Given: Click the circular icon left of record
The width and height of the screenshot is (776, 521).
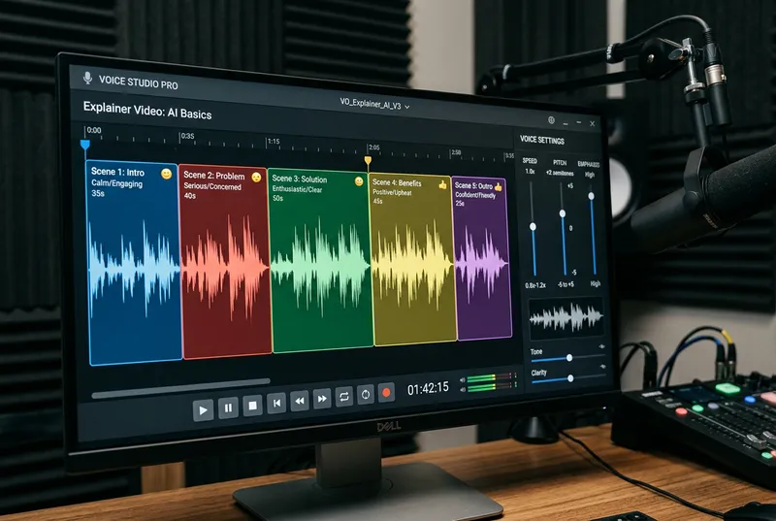Looking at the screenshot, I should [x=366, y=394].
